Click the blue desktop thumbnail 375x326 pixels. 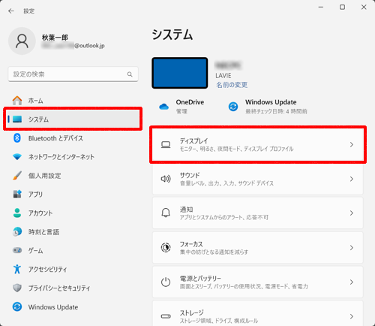pos(180,73)
